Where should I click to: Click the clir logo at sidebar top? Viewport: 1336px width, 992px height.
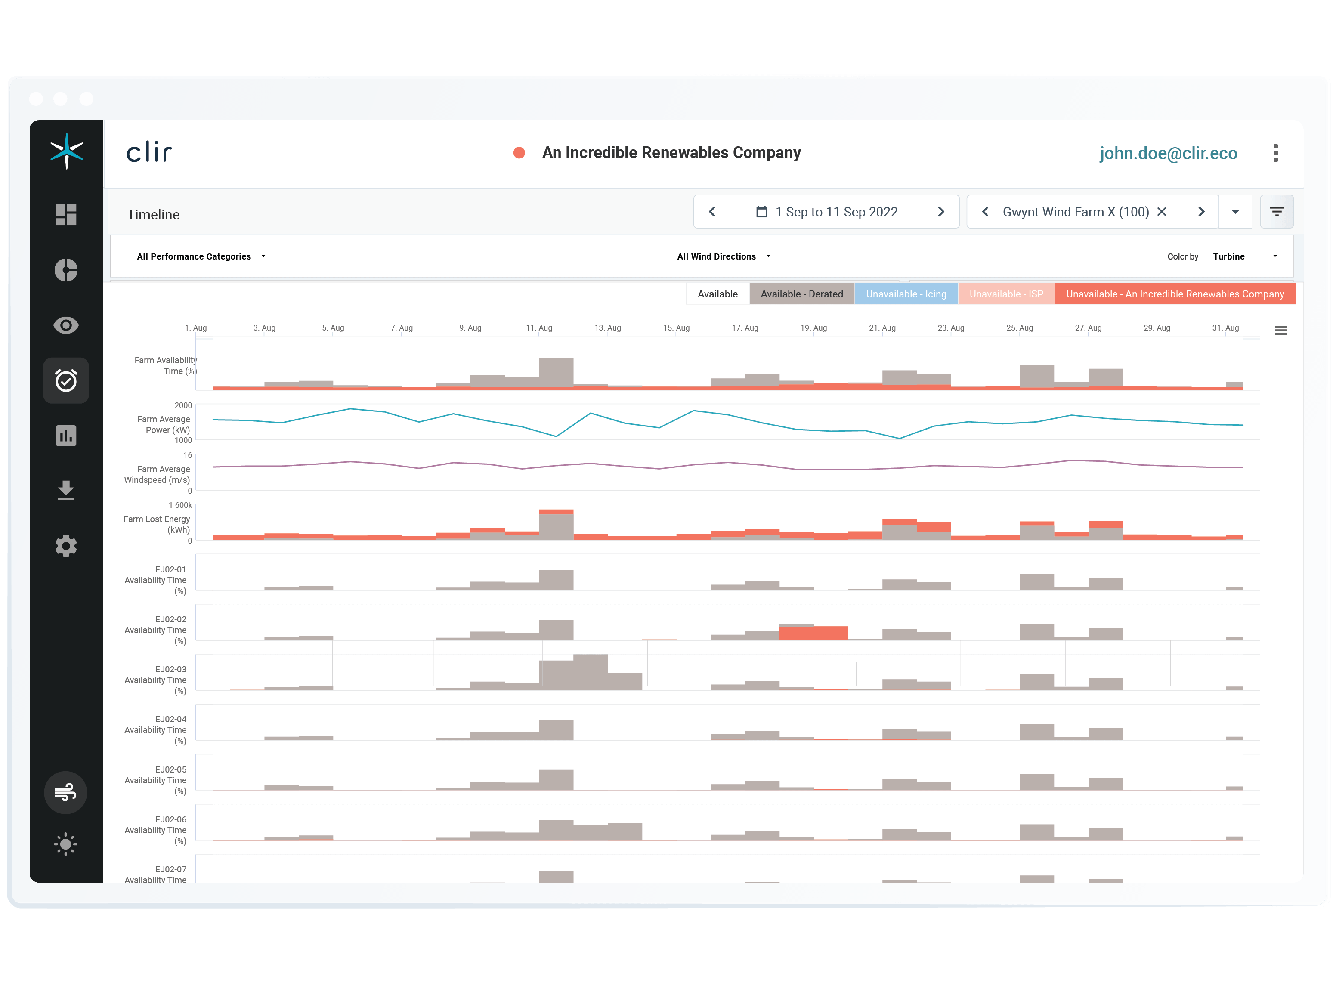[66, 151]
